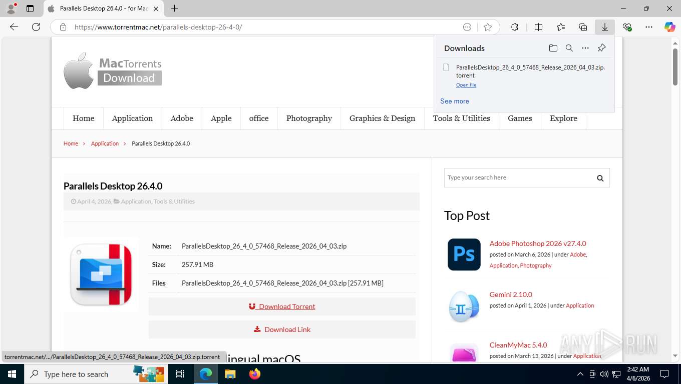The height and width of the screenshot is (384, 681).
Task: Click the file size value 257.91 MB
Action: point(197,264)
